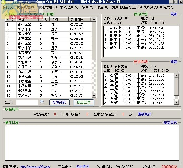Select row 5 with time 02:58:36
183x168 pixels.
pyautogui.click(x=48, y=43)
